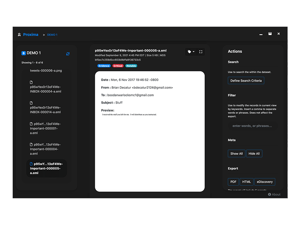
Task: Expand the email preview to fullscreen
Action: point(201,52)
